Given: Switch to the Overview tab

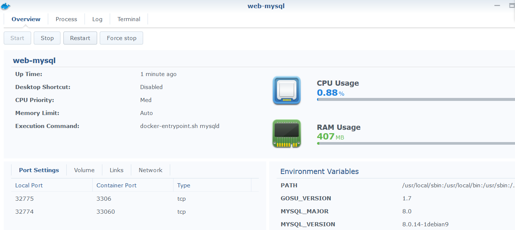Looking at the screenshot, I should click(x=26, y=19).
